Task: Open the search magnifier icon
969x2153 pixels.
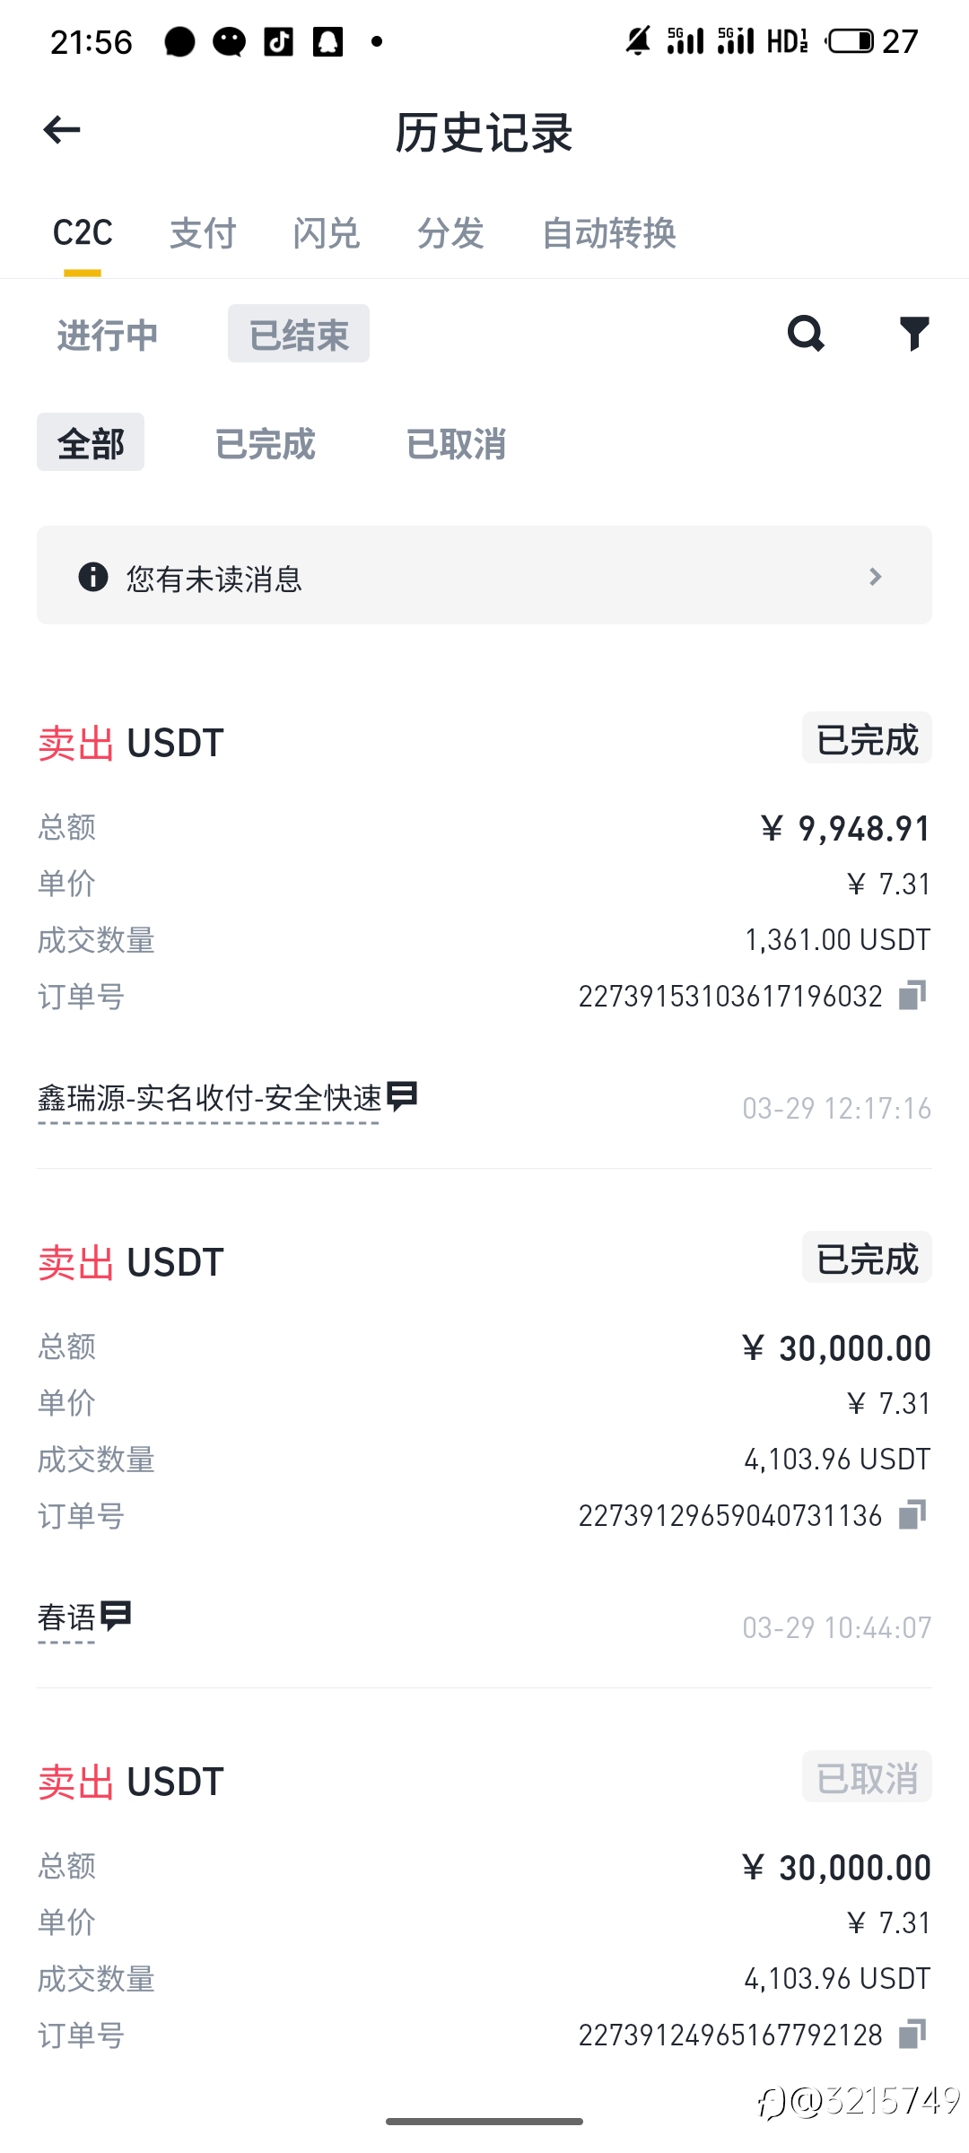Action: (x=805, y=334)
